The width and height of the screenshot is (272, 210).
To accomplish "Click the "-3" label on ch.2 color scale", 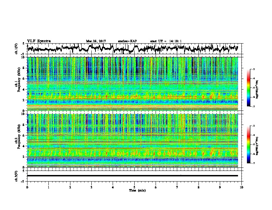I will click(x=253, y=126).
